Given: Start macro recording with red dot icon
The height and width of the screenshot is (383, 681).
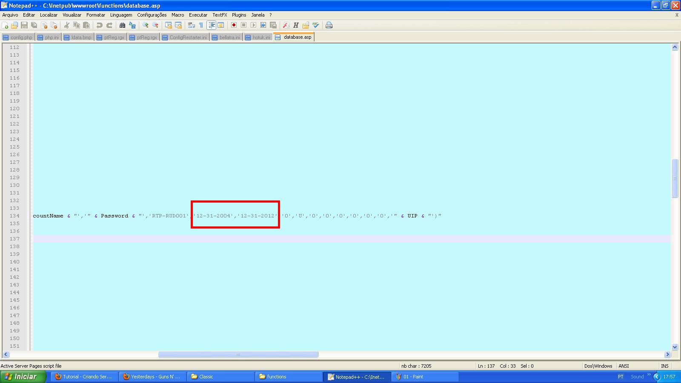Looking at the screenshot, I should tap(234, 25).
